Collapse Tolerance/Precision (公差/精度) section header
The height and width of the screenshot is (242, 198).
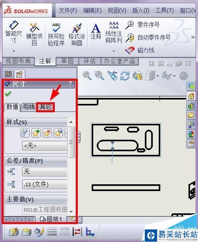click(x=36, y=161)
